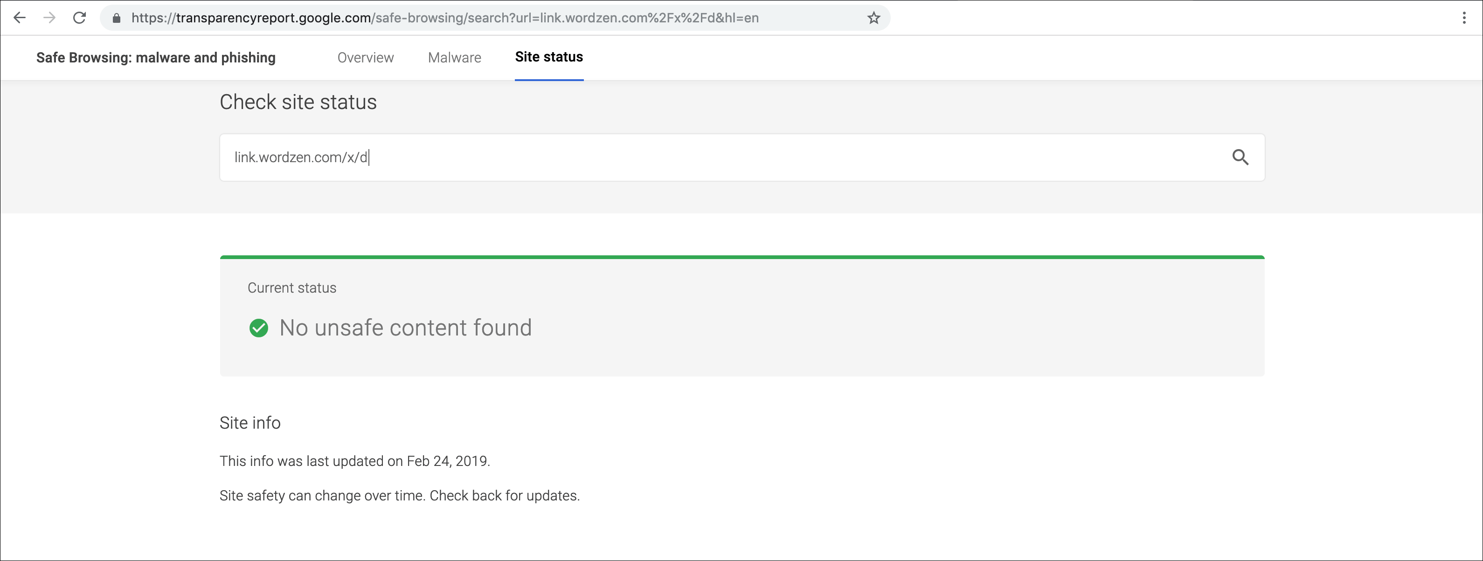
Task: Click the Safe Browsing page title
Action: point(155,57)
